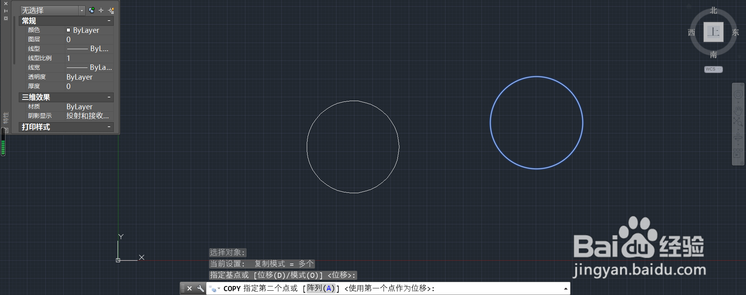
Task: Open ShowMotion tool in navigation bar
Action: [738, 154]
